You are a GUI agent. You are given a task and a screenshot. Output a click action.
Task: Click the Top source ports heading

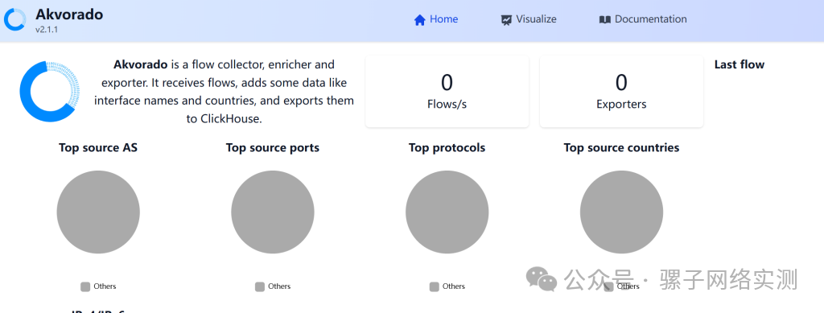click(x=273, y=147)
